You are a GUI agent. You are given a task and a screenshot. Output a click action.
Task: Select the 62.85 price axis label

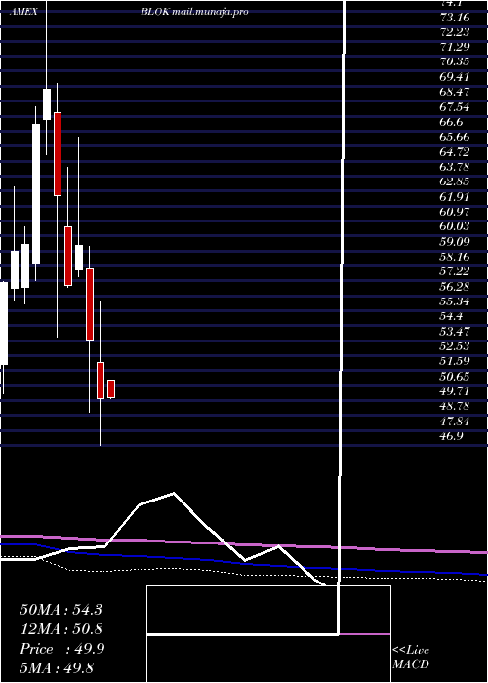click(455, 182)
